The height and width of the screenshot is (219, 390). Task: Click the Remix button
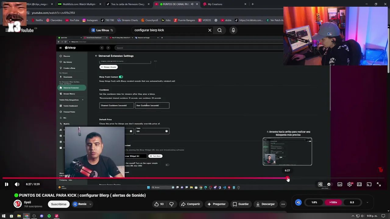(80, 204)
